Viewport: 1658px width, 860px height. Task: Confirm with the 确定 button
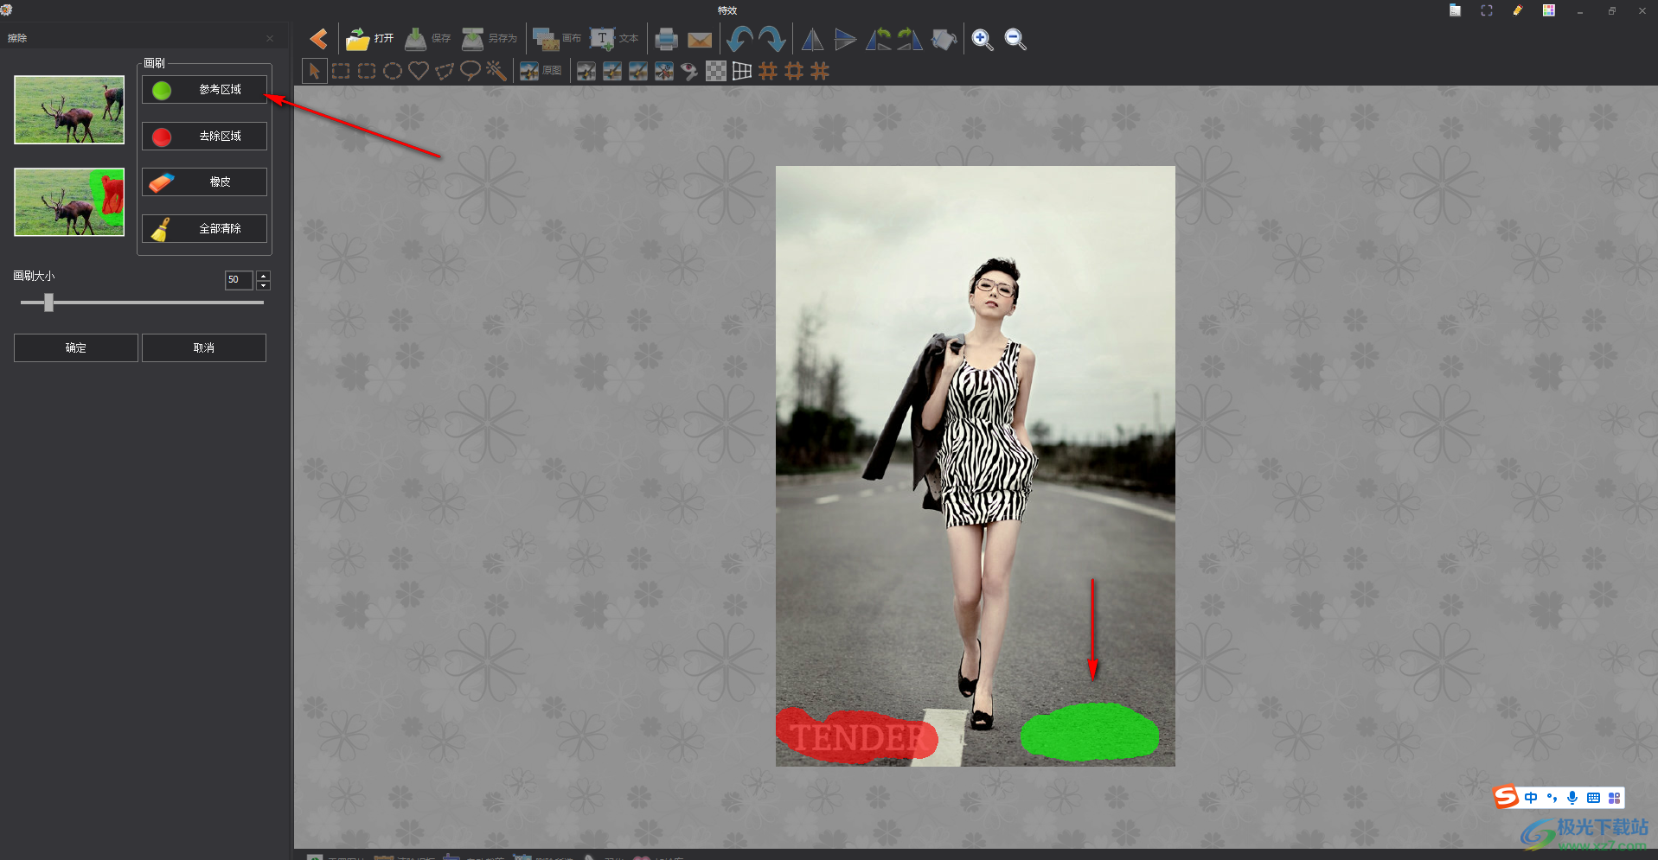tap(76, 347)
